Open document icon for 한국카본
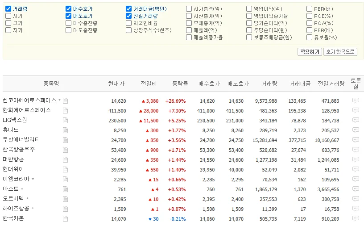Viewport: 364px width, 226px height. point(66,218)
